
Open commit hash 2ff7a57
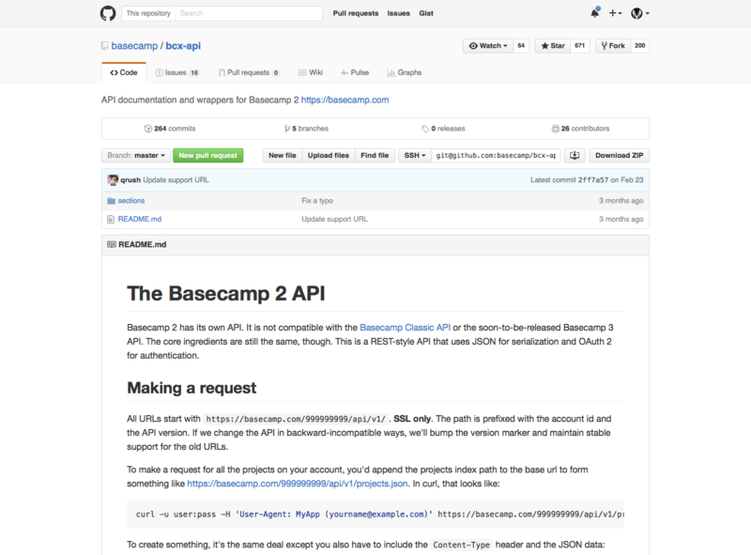[593, 179]
